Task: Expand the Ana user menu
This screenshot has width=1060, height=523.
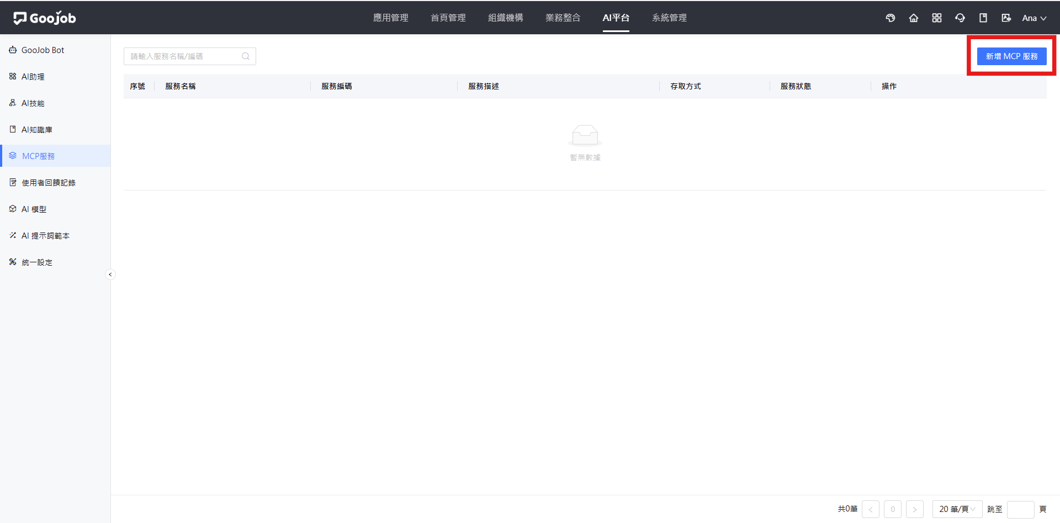Action: [1034, 18]
